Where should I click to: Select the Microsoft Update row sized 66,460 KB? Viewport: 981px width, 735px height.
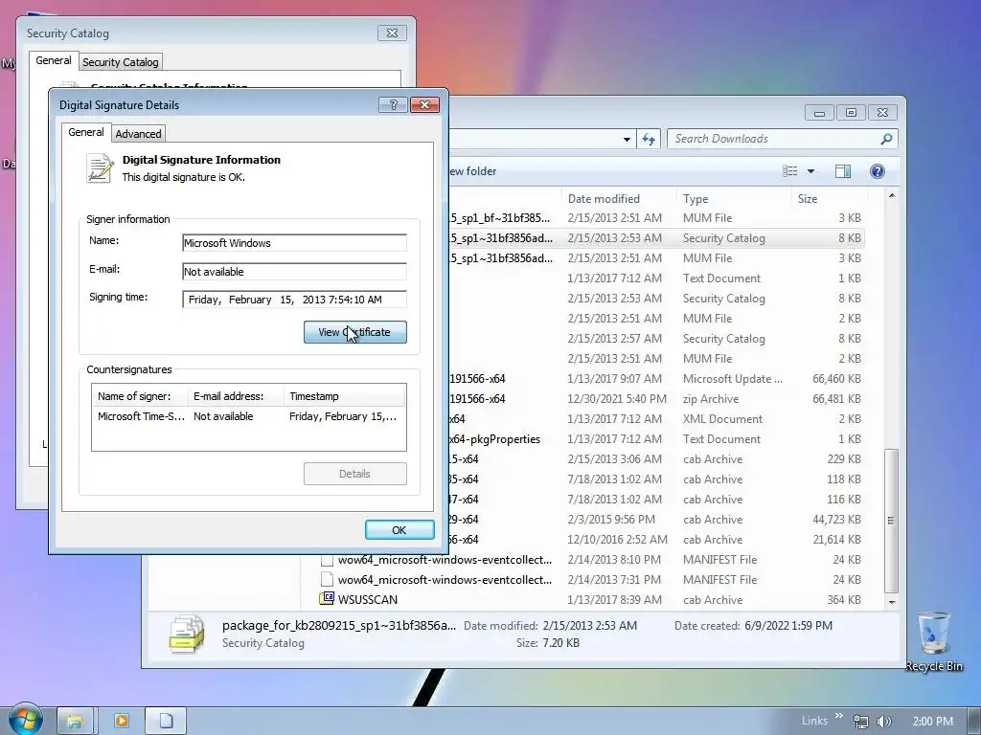point(657,379)
